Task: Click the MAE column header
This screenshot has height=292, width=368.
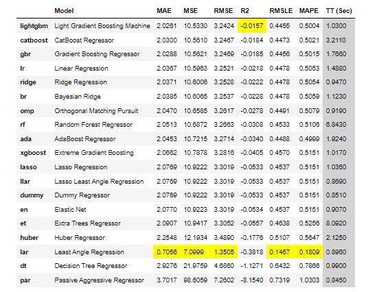Action: click(x=164, y=11)
